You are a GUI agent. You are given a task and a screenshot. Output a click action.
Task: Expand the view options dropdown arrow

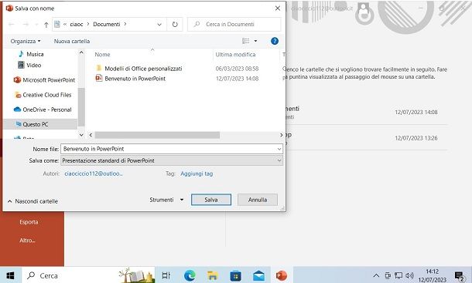coord(255,41)
